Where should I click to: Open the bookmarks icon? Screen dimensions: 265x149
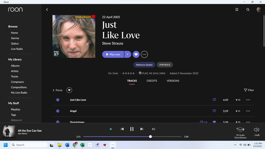click(237, 10)
